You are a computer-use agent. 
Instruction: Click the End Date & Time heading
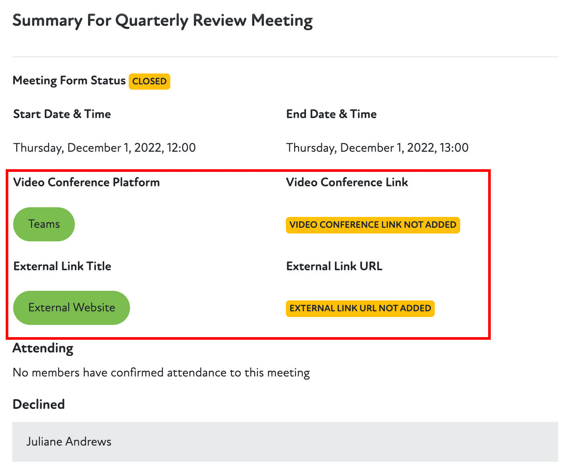click(331, 114)
